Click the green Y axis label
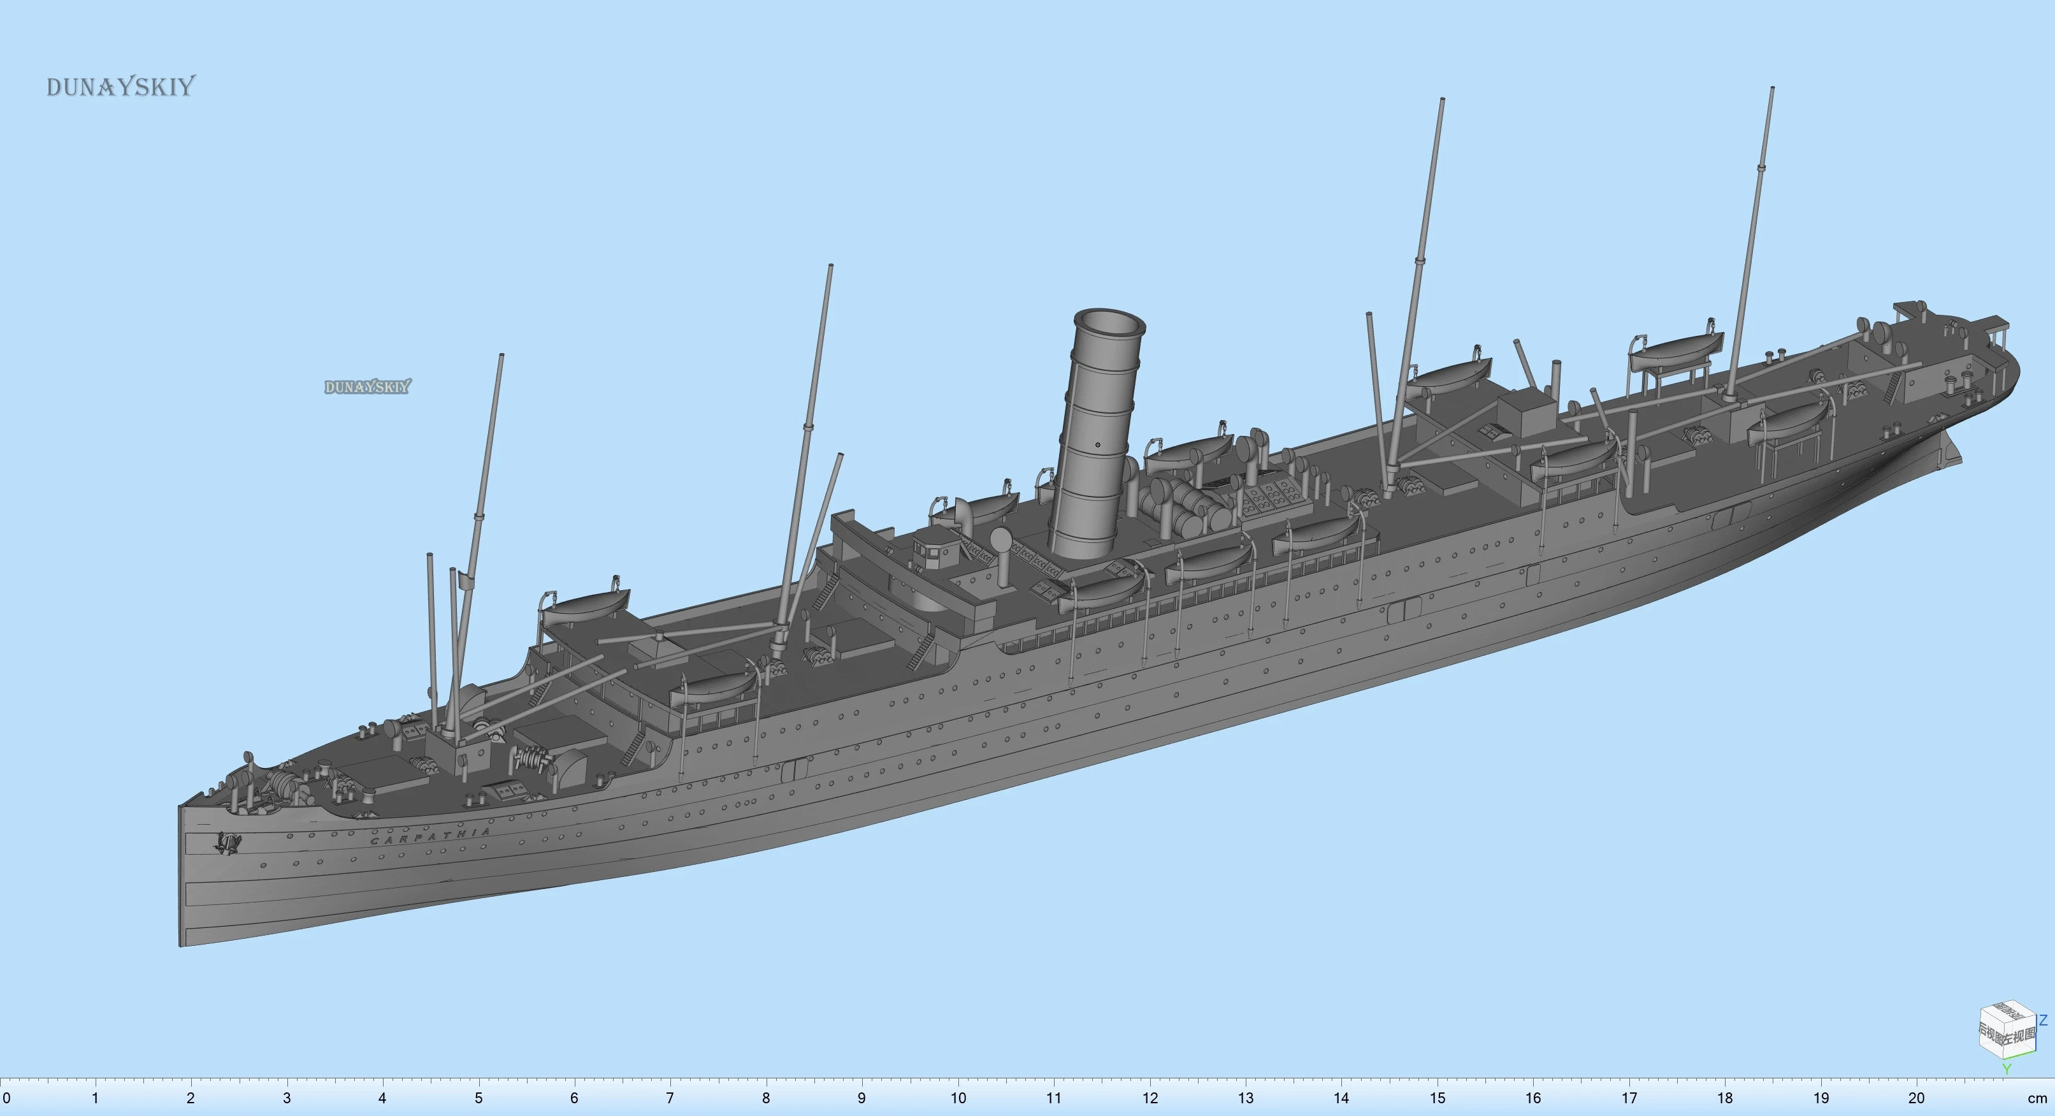 pos(2007,1069)
